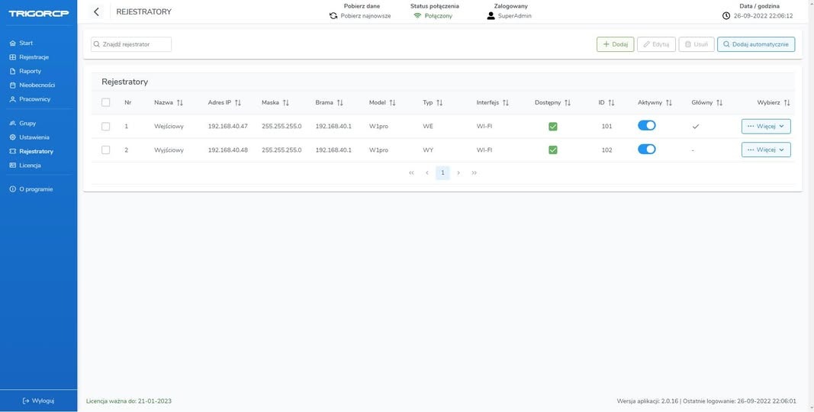Click the Dodaj automatycznie button

click(x=755, y=44)
